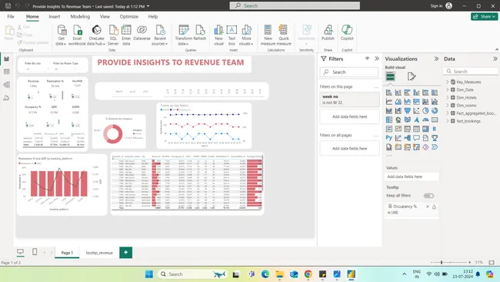
Task: Collapse the Visualizations pane
Action: tap(436, 59)
